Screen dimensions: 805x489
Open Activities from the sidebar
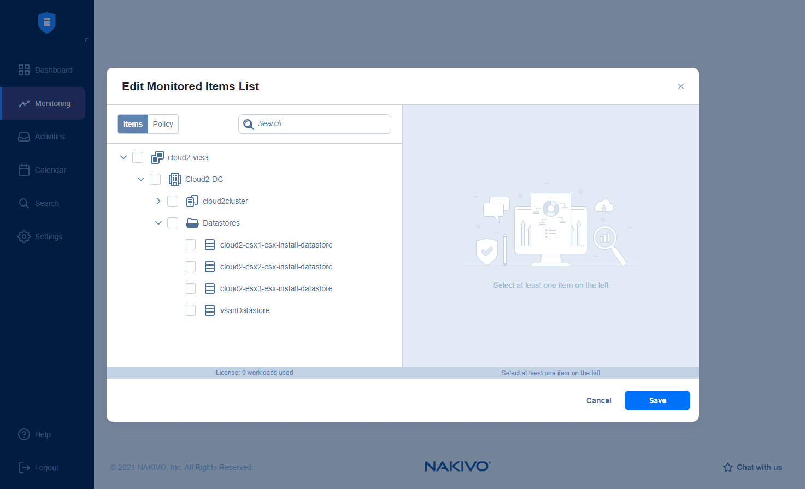[x=44, y=137]
